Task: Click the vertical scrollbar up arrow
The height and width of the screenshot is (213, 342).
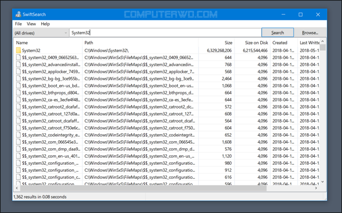Action: tap(323, 41)
